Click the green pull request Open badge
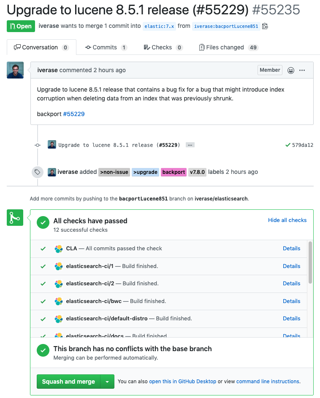This screenshot has height=398, width=320. click(20, 26)
